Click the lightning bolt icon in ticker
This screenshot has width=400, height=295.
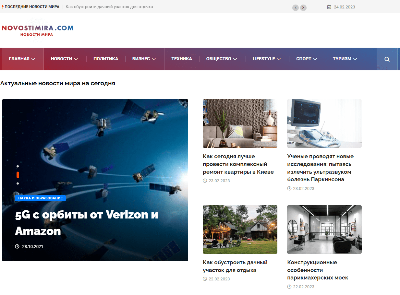3,6
